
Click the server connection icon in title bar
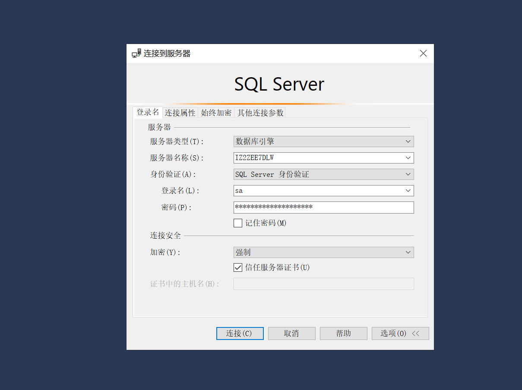pos(136,53)
